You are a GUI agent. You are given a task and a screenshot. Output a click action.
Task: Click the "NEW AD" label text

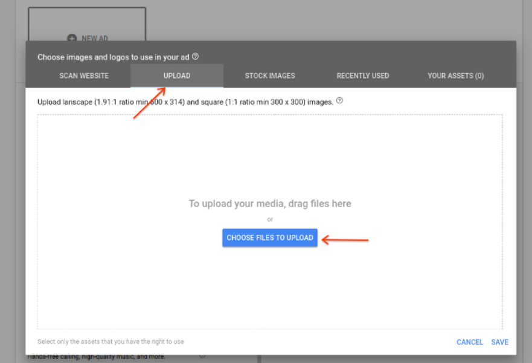pyautogui.click(x=95, y=38)
